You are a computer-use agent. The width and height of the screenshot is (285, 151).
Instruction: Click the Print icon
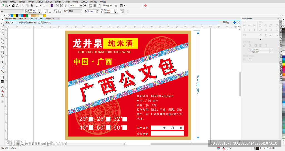(x=18, y=6)
